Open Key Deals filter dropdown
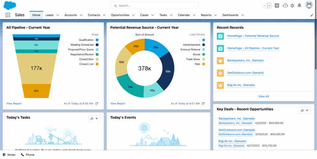The image size is (317, 159). [x=305, y=111]
